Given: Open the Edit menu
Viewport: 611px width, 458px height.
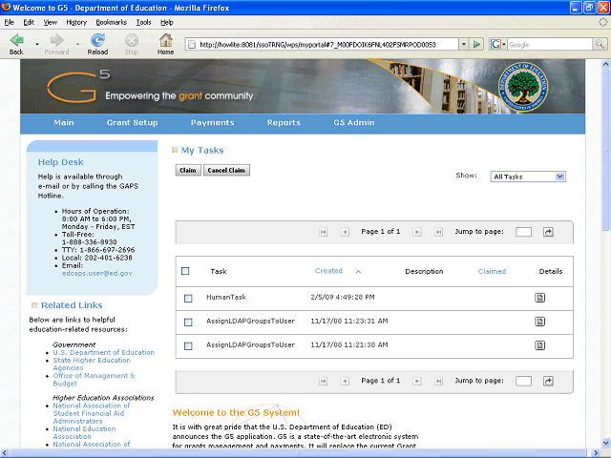Looking at the screenshot, I should [29, 23].
